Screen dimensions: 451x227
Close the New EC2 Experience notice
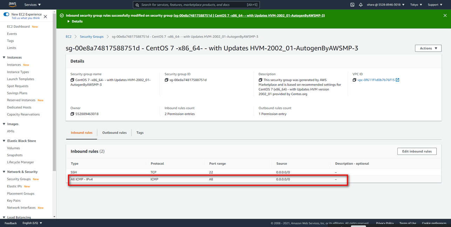tap(45, 16)
